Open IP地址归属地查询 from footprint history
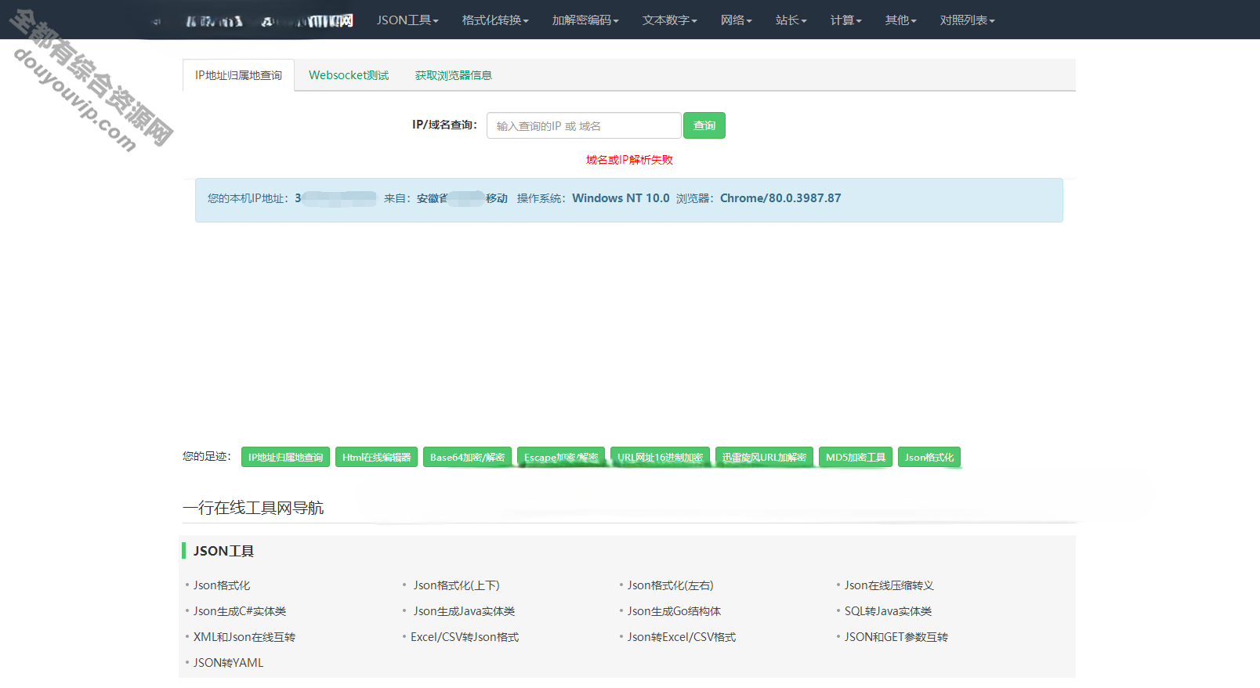Image resolution: width=1260 pixels, height=688 pixels. tap(285, 457)
